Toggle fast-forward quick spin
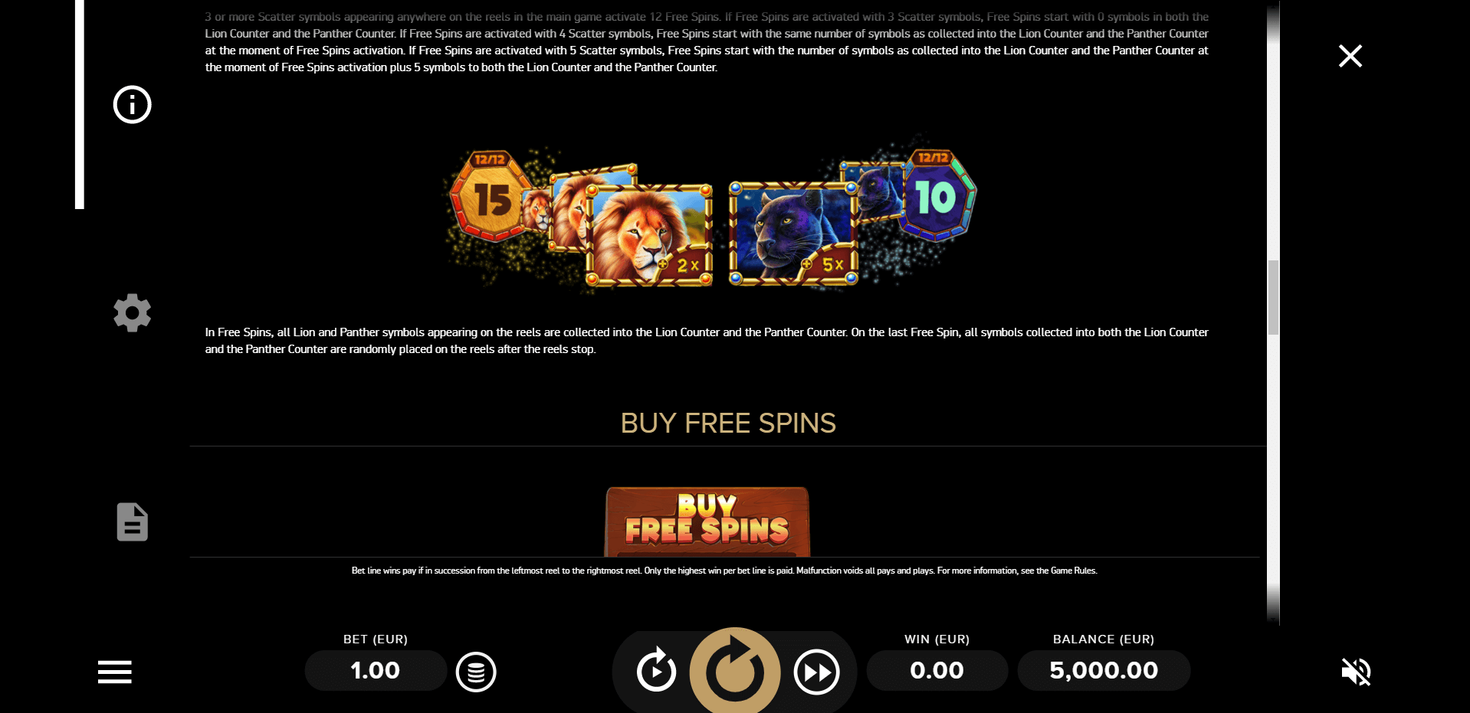This screenshot has height=713, width=1470. (816, 672)
